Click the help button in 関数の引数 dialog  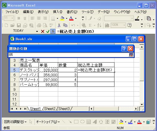pyautogui.click(x=124, y=49)
